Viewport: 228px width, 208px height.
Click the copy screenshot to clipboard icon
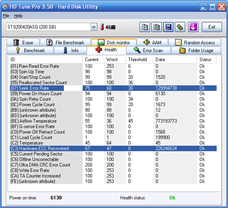(x=156, y=27)
